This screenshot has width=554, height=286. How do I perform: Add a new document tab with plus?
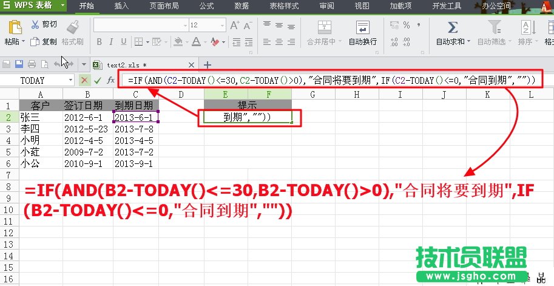(208, 65)
